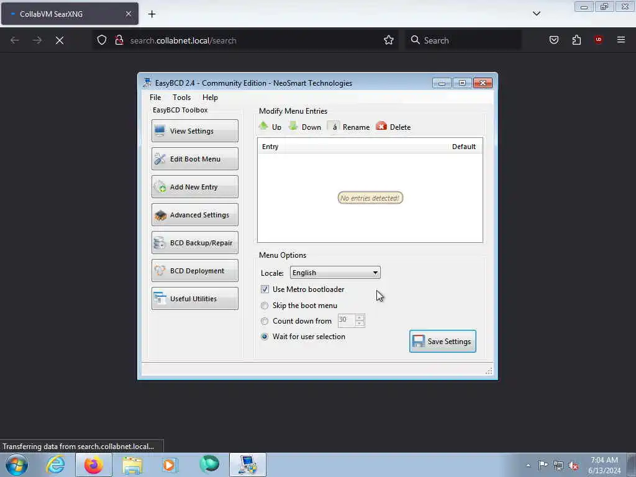The width and height of the screenshot is (636, 477).
Task: Open the Edit Boot Menu section
Action: (194, 158)
